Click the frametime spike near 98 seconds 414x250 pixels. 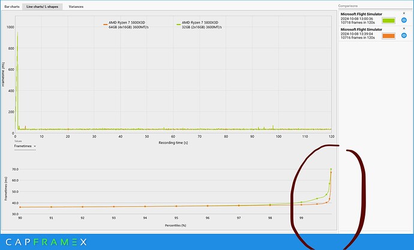point(273,127)
